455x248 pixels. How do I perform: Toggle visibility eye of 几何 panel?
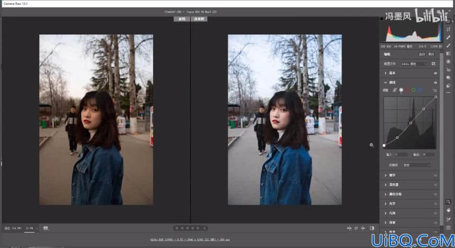(435, 213)
